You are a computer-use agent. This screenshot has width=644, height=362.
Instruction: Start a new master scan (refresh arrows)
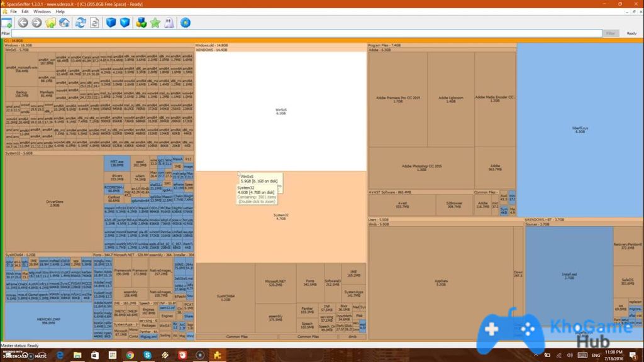[80, 23]
